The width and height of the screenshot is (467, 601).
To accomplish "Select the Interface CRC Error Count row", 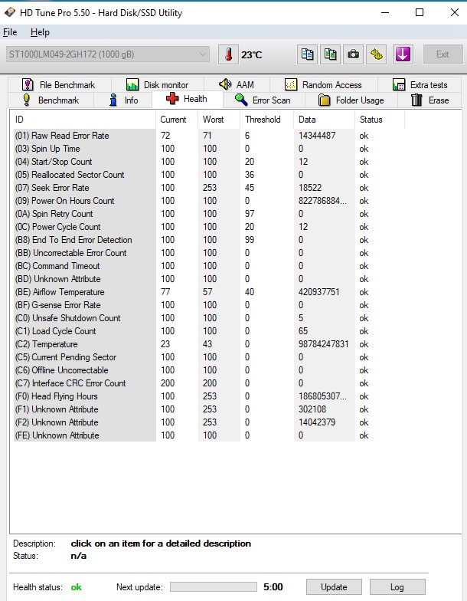I will click(209, 383).
